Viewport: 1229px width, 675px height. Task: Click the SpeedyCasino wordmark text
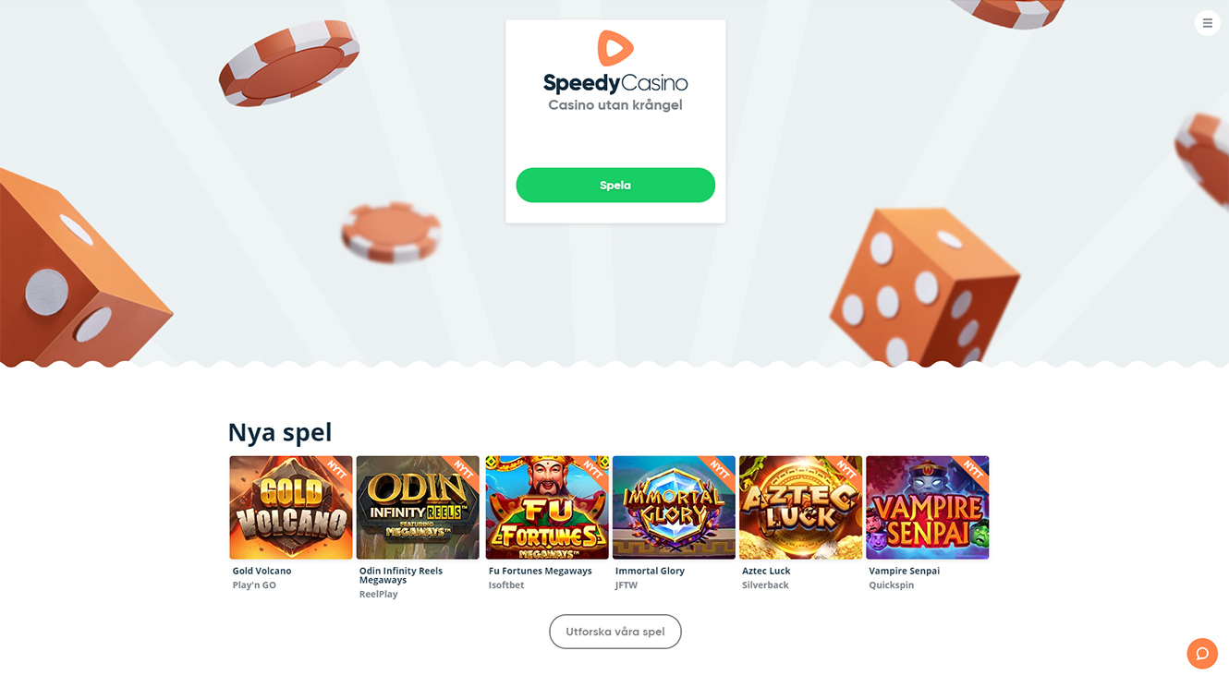[x=615, y=83]
